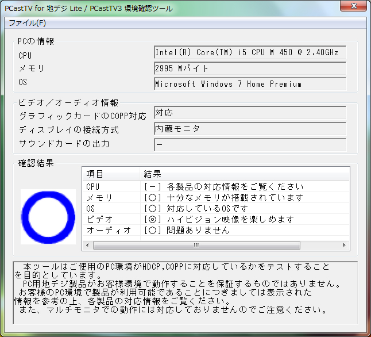Click result text 十分なメモリが搭載されています
Viewport: 371px width, 337px height.
[235, 197]
